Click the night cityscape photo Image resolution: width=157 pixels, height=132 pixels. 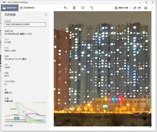tap(103, 69)
